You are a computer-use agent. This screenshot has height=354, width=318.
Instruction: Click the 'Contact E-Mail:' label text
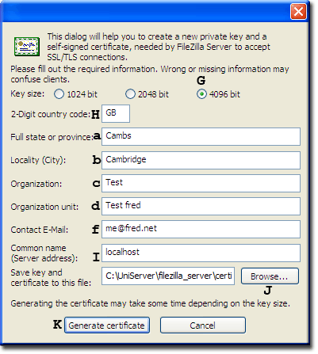point(40,230)
